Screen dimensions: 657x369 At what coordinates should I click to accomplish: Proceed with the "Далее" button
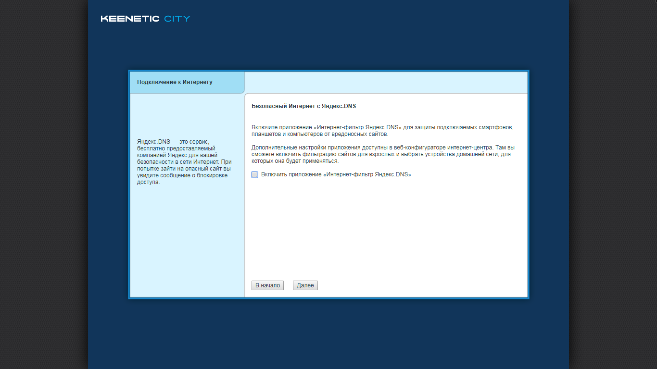tap(305, 285)
